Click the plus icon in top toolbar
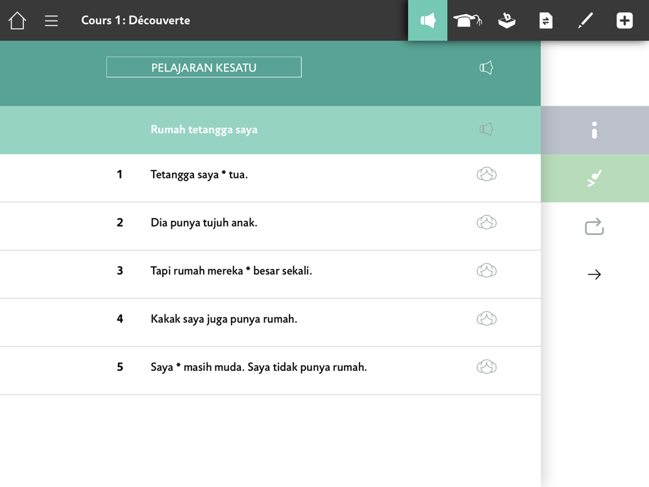This screenshot has width=649, height=487. (624, 21)
